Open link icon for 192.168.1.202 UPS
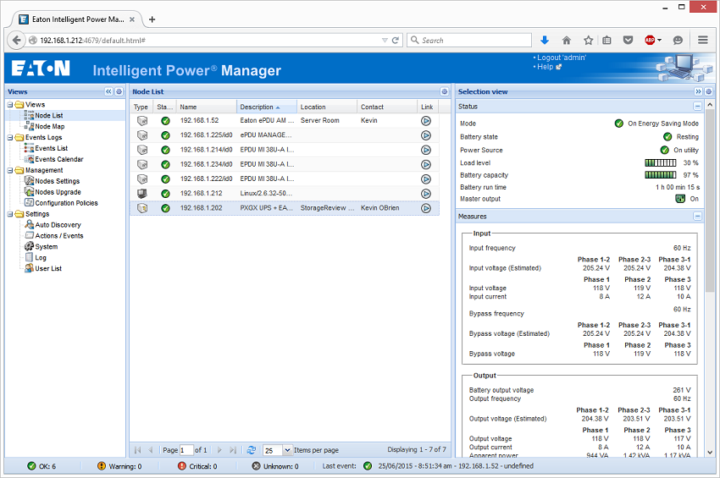Image resolution: width=720 pixels, height=478 pixels. pyautogui.click(x=426, y=208)
